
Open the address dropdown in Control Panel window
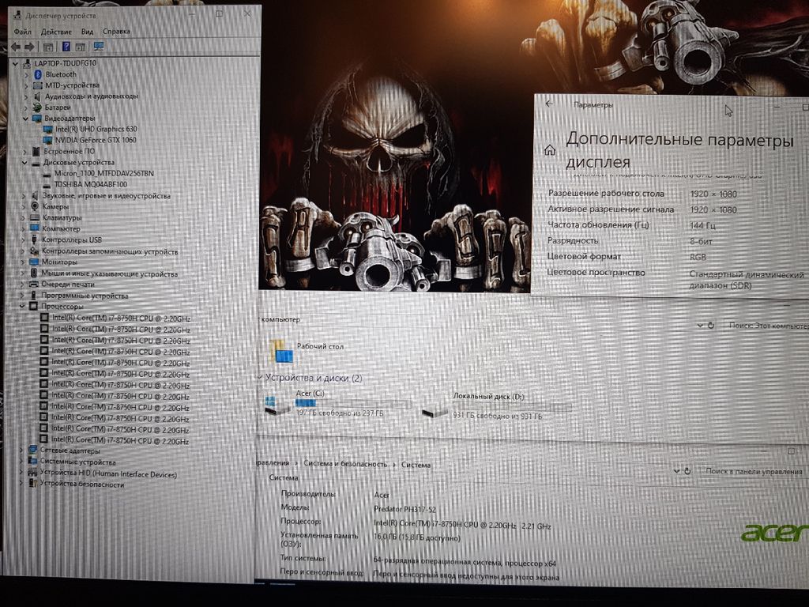click(676, 471)
